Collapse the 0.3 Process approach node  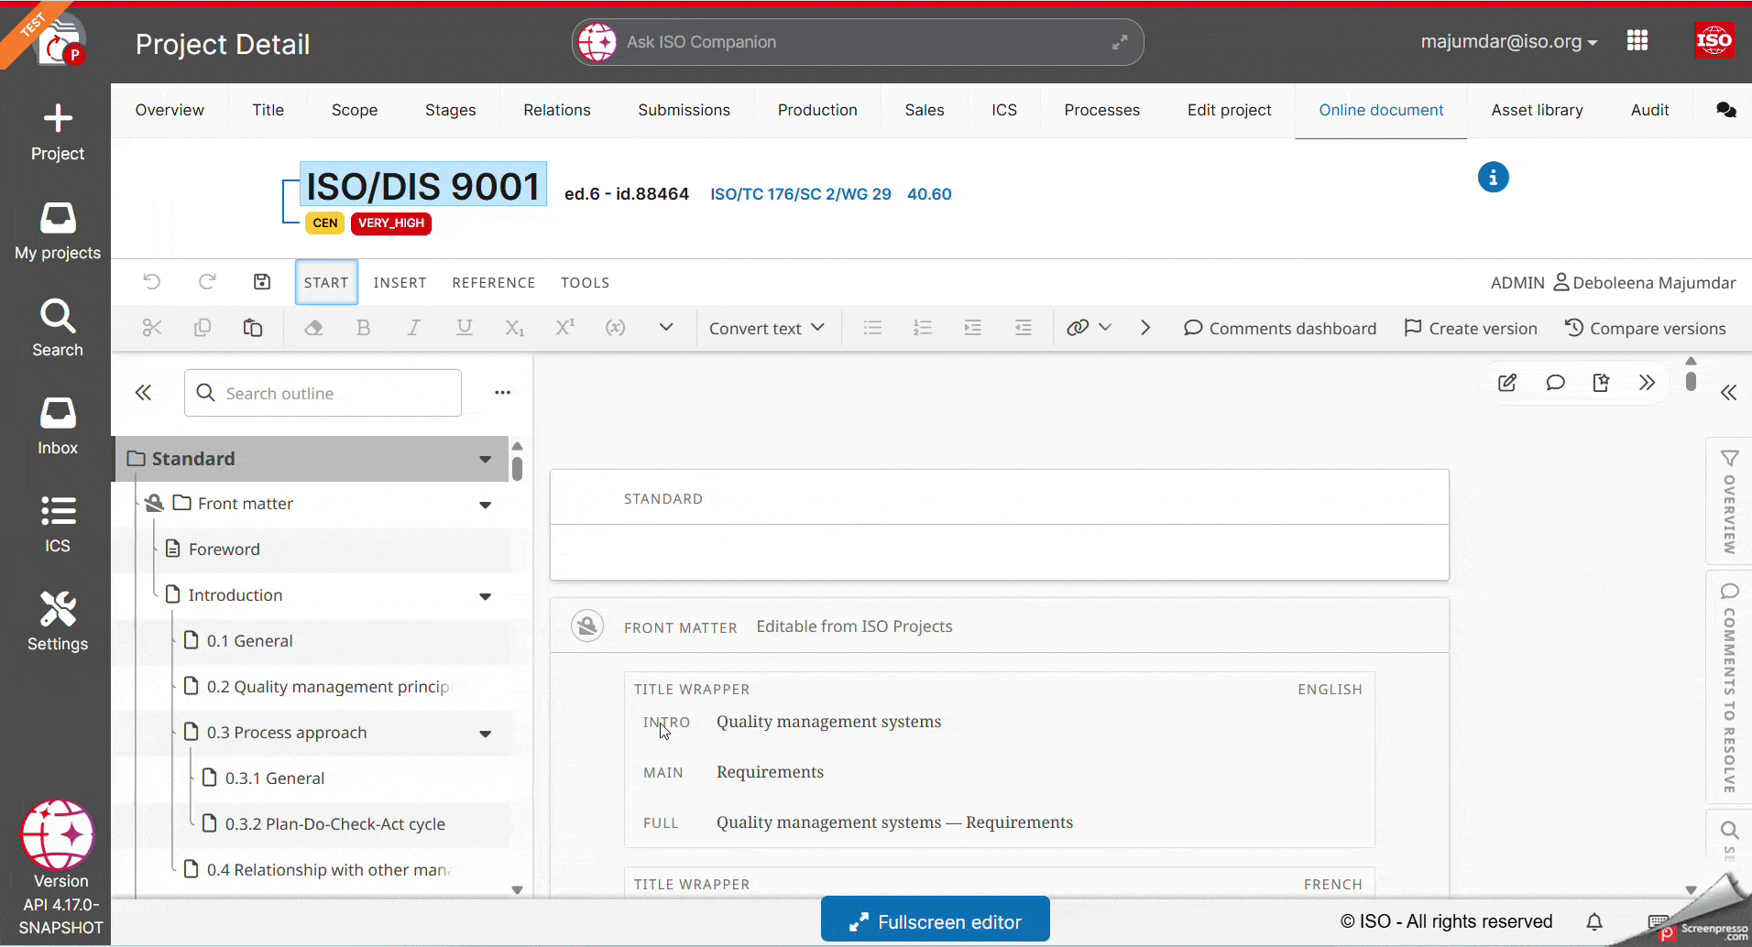(486, 734)
